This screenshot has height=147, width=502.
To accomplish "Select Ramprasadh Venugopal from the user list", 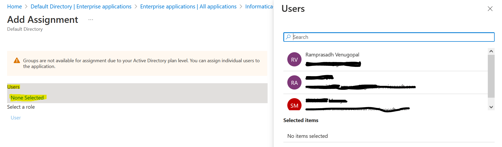I will [x=385, y=59].
